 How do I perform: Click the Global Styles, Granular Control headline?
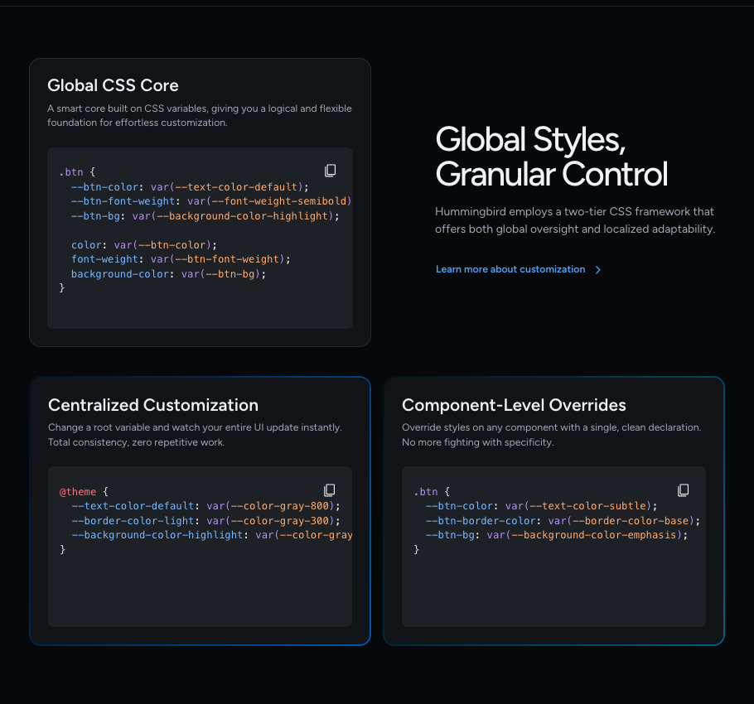(x=551, y=157)
